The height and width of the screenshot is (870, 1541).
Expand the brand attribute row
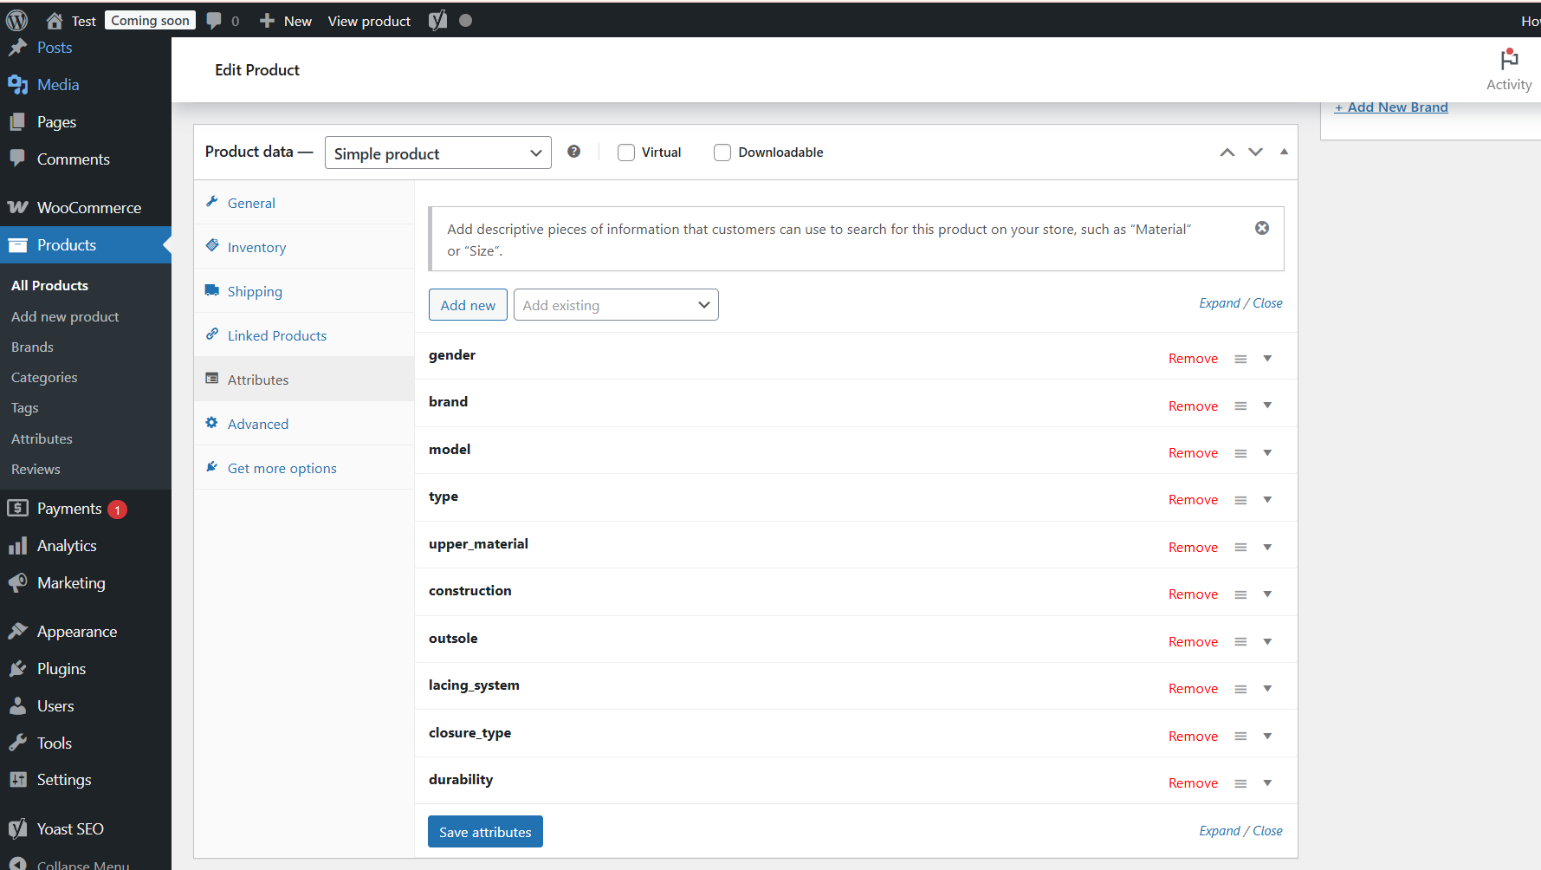pyautogui.click(x=1267, y=405)
